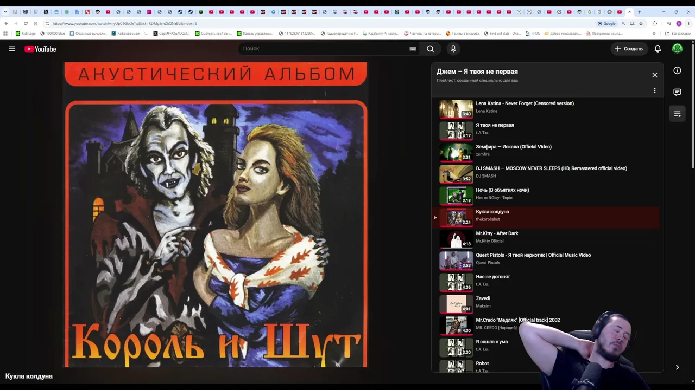Open '100,000 Stars' bookmark

[53, 34]
